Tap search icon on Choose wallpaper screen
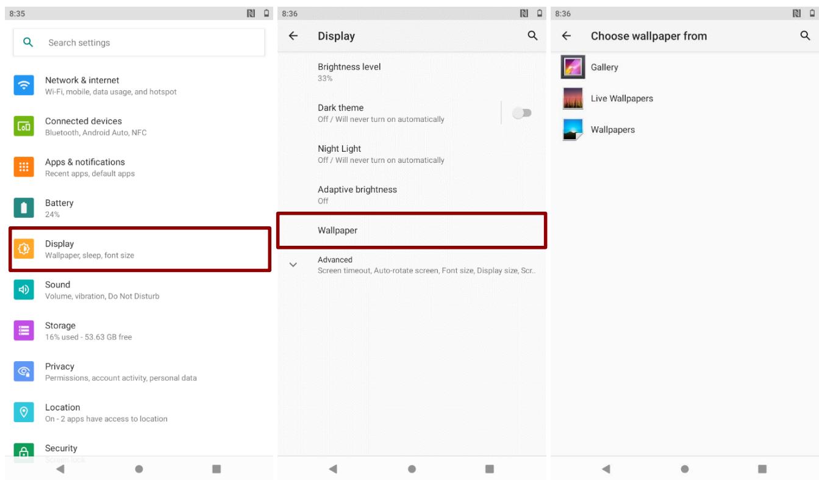This screenshot has height=480, width=819. pos(805,36)
